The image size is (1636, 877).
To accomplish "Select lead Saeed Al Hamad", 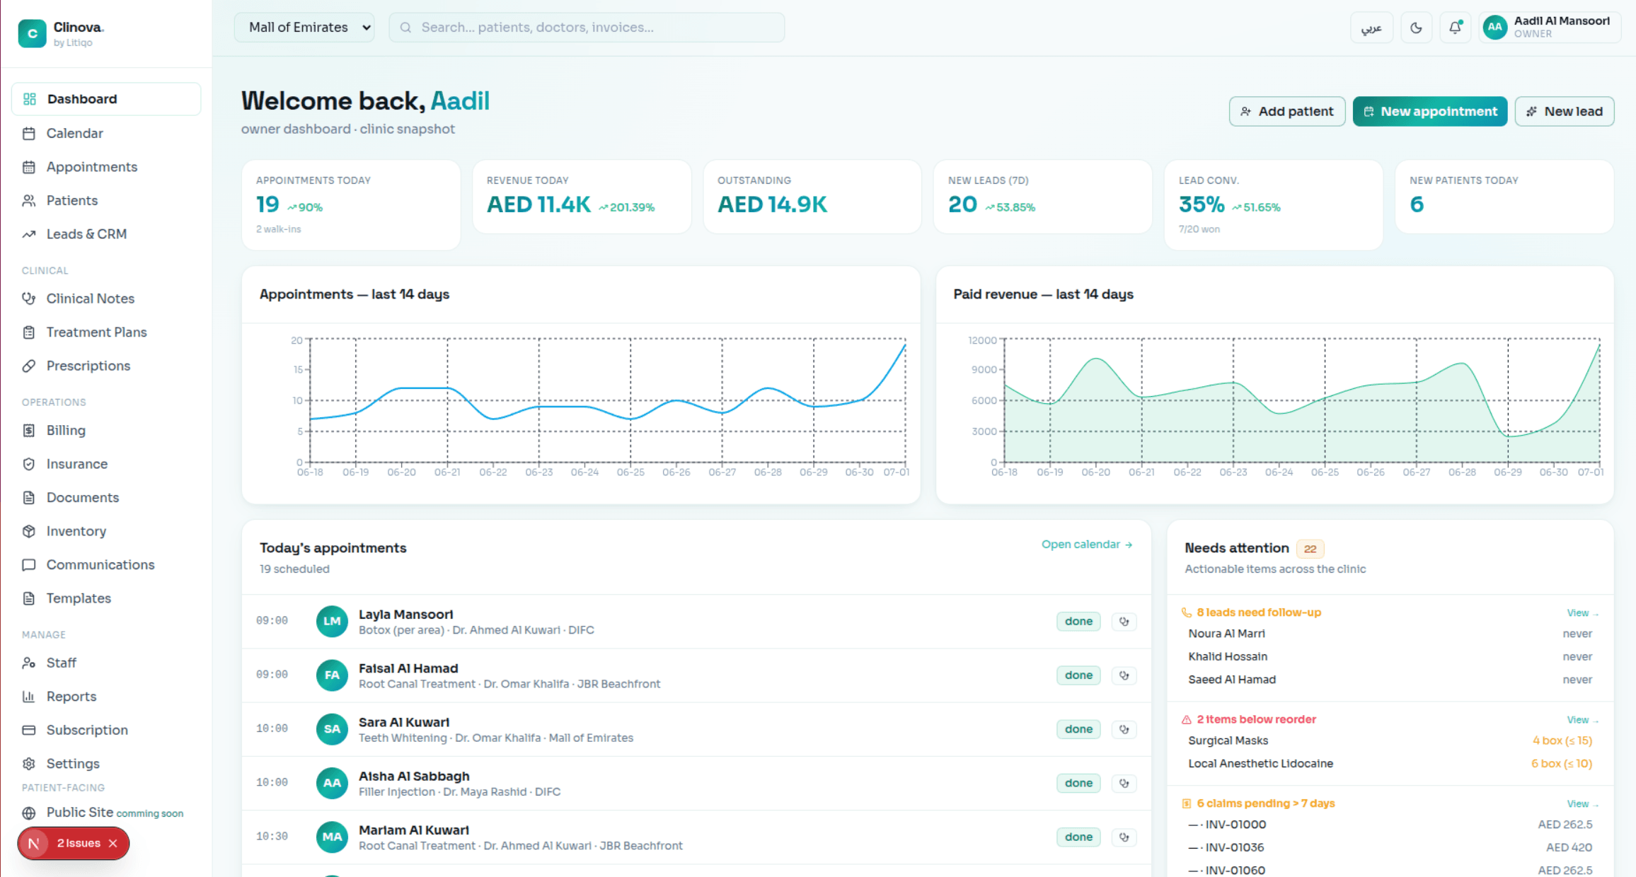I will click(1390, 680).
